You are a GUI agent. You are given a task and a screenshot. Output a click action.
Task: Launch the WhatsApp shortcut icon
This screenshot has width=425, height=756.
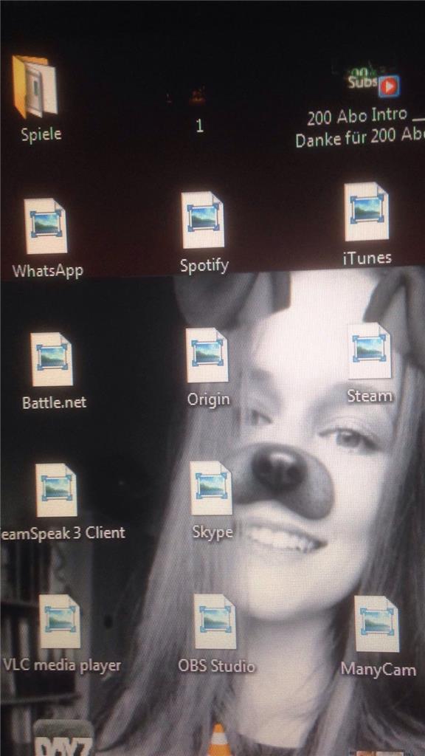(46, 226)
